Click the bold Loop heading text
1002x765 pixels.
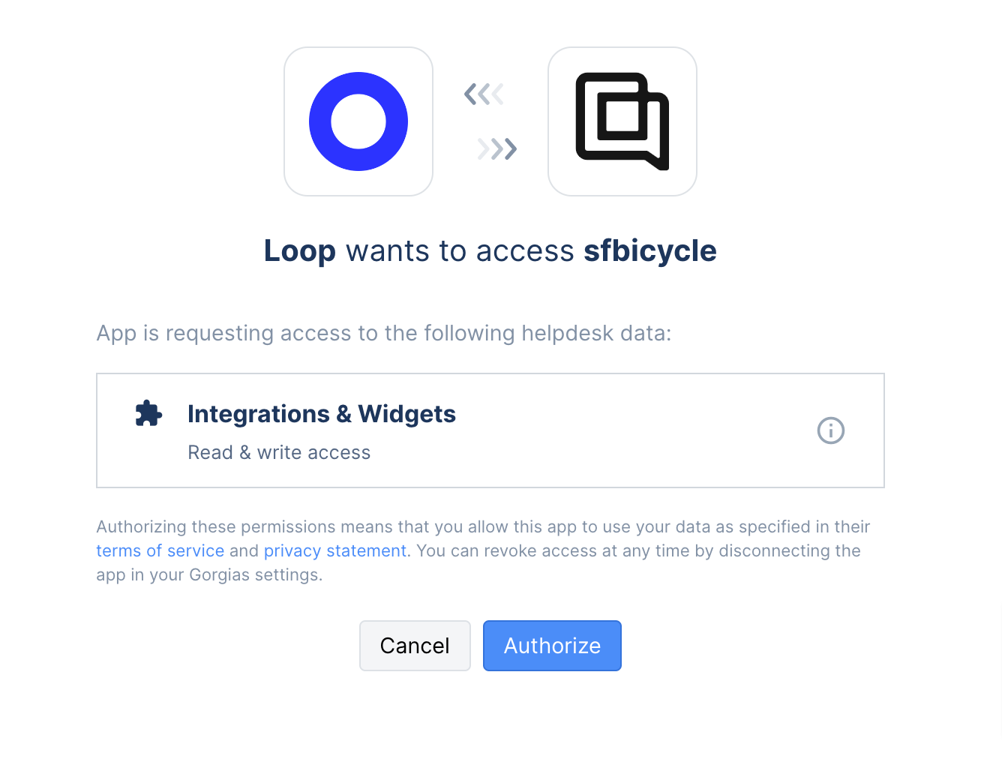[x=299, y=250]
